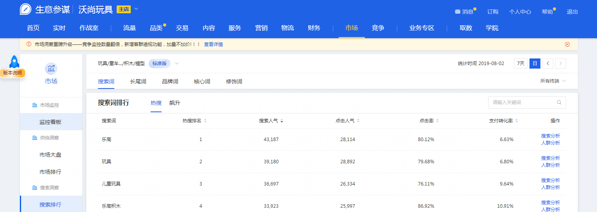Open 监控看板 in the sidebar
The height and width of the screenshot is (212, 597).
[51, 122]
